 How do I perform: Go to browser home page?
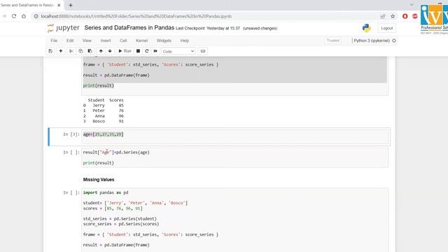click(x=24, y=16)
